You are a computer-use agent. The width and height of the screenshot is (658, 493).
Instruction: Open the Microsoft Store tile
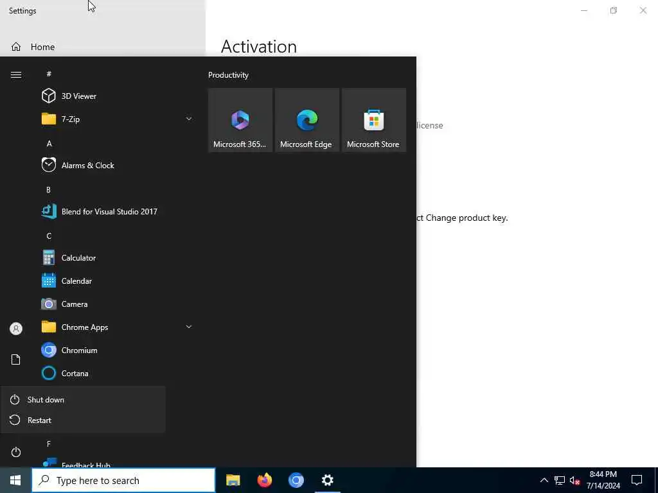coord(373,120)
